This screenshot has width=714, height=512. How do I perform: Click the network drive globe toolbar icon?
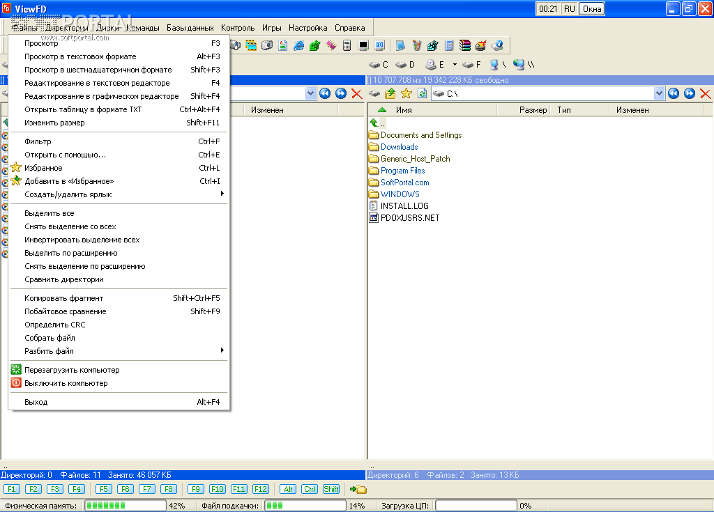tap(497, 45)
